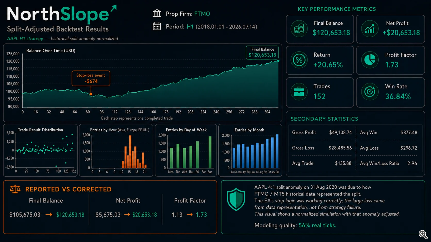The image size is (431, 242).
Task: Click the Stop-loss event -$674 callout
Action: coord(91,78)
